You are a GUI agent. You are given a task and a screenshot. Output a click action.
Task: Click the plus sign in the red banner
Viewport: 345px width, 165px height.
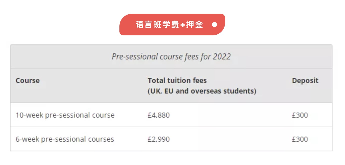click(183, 25)
